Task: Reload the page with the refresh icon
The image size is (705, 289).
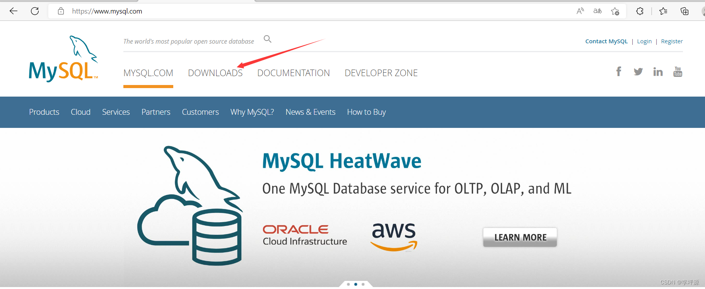Action: pos(35,11)
